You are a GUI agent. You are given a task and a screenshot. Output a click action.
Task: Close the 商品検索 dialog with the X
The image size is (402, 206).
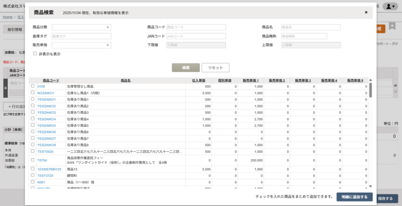click(366, 13)
